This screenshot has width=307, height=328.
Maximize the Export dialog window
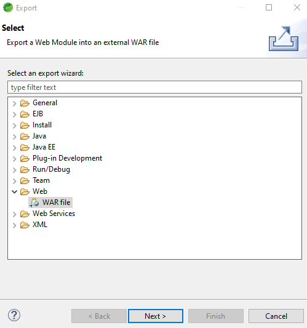(269, 8)
